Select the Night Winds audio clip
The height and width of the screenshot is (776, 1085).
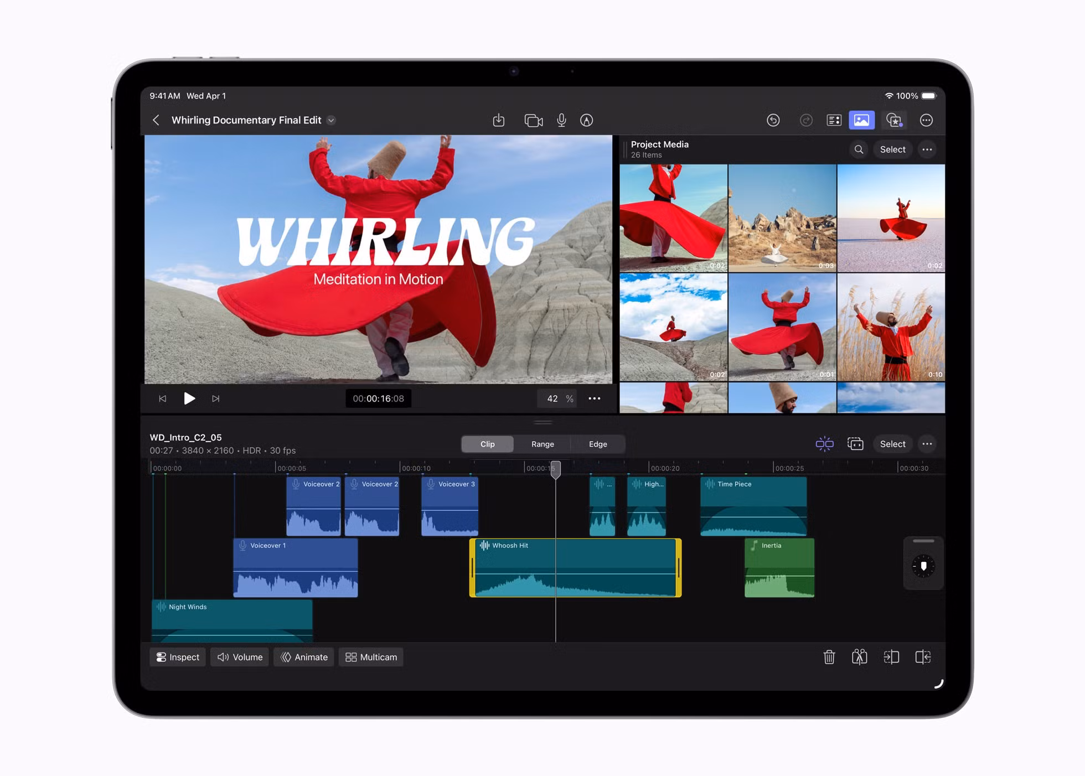(x=231, y=617)
